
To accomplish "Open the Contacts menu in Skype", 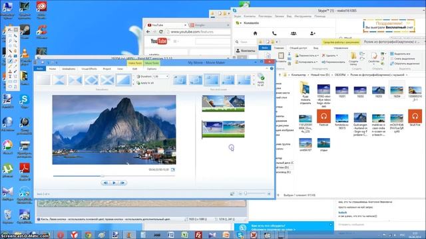I will coord(250,16).
